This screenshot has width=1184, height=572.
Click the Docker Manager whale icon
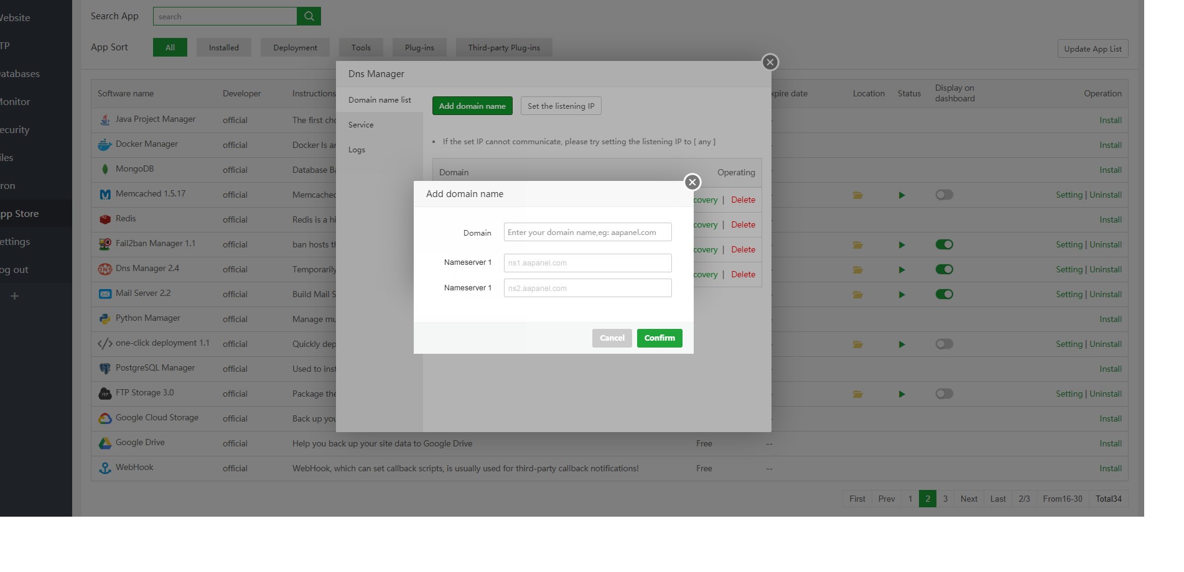click(x=105, y=144)
